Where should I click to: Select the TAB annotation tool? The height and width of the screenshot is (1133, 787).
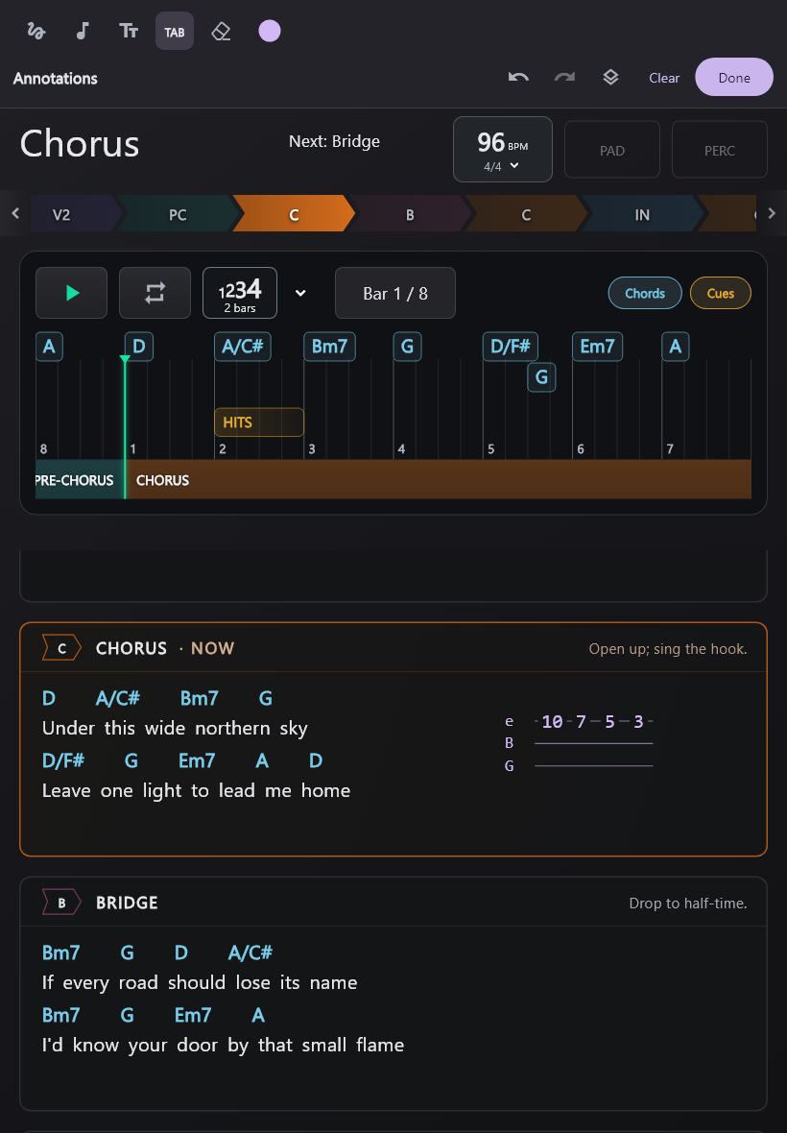(175, 31)
